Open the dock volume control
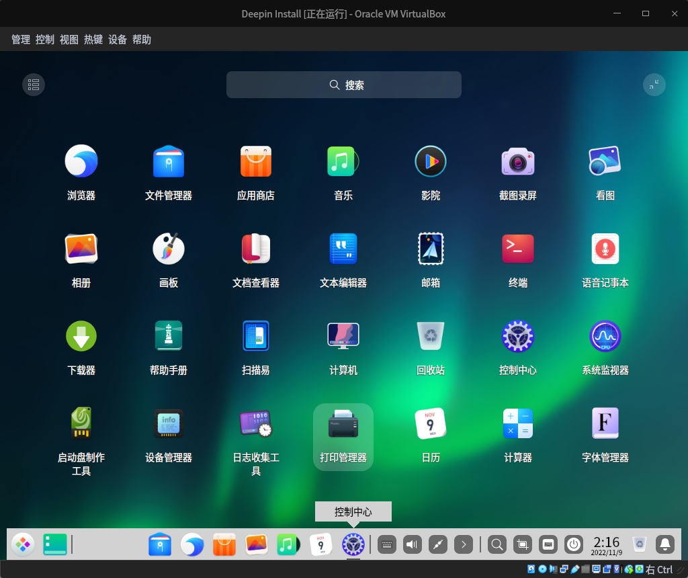The width and height of the screenshot is (688, 578). [x=413, y=544]
